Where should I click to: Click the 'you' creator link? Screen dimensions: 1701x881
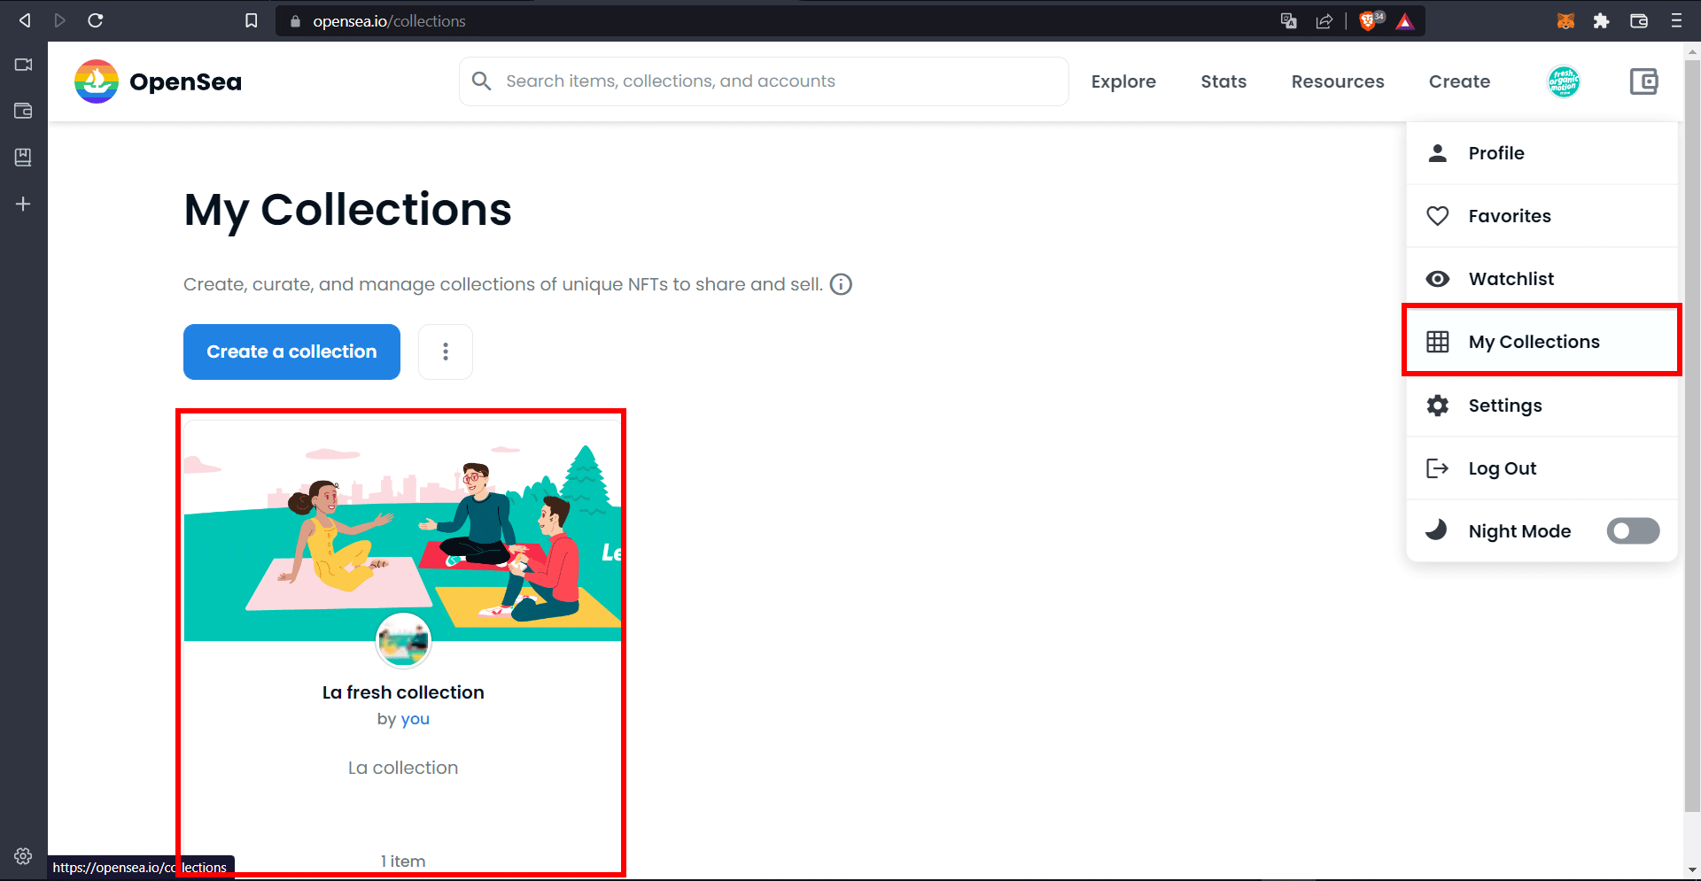(x=415, y=719)
